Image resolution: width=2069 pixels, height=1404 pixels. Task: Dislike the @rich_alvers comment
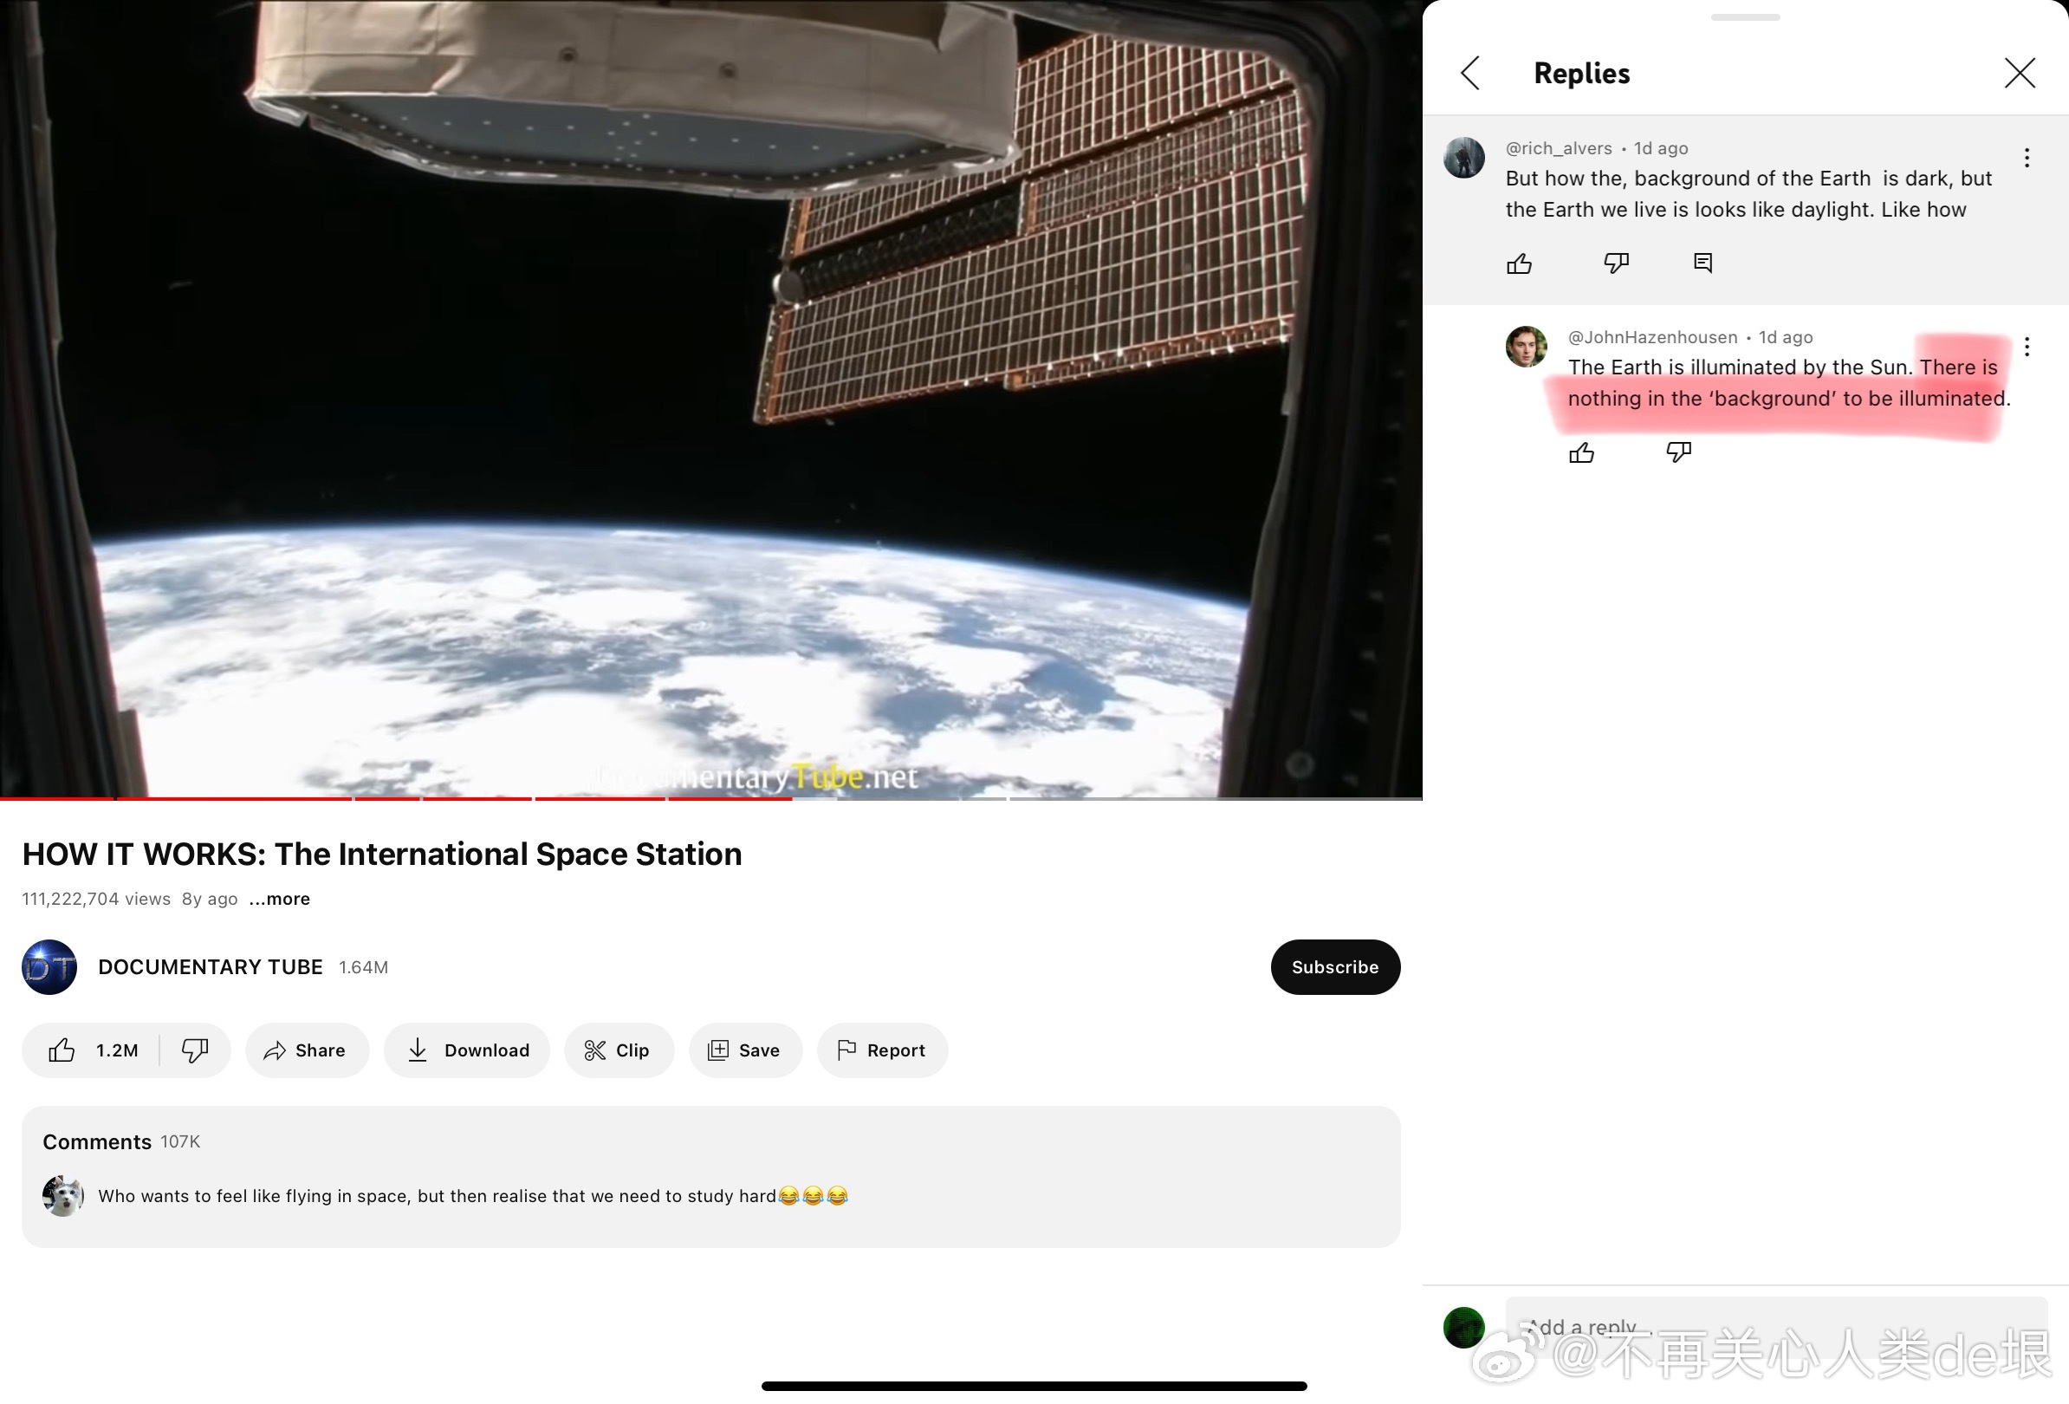pyautogui.click(x=1615, y=263)
